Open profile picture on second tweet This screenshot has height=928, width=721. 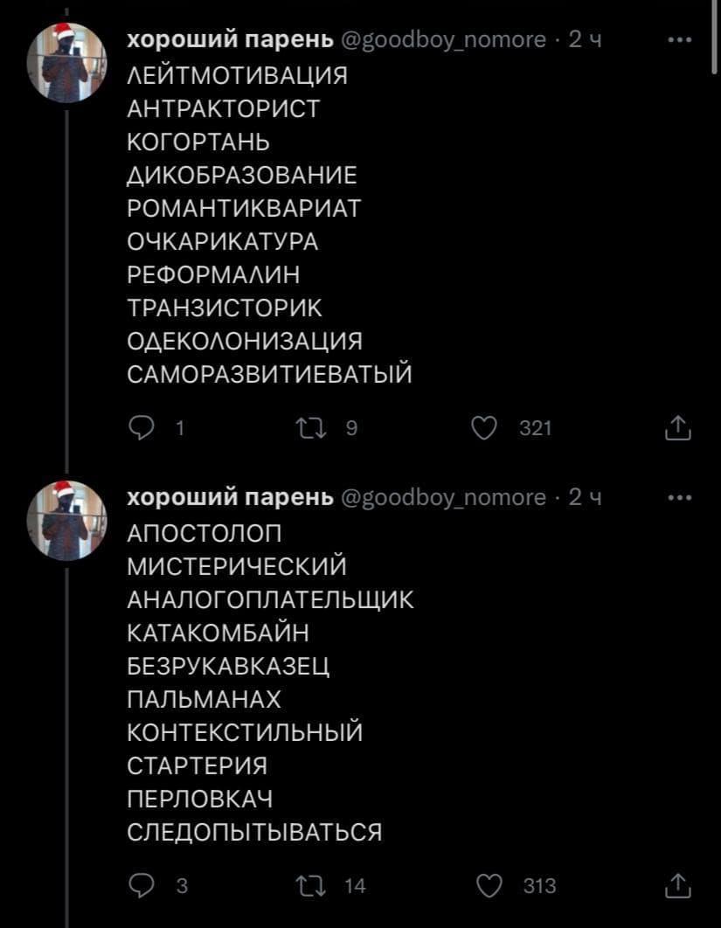coord(66,519)
